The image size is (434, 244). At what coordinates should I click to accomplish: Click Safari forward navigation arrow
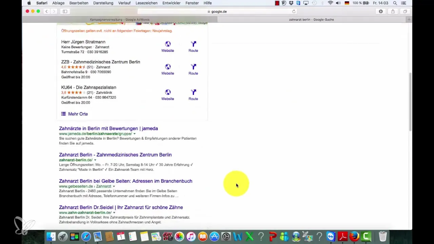[x=54, y=11]
